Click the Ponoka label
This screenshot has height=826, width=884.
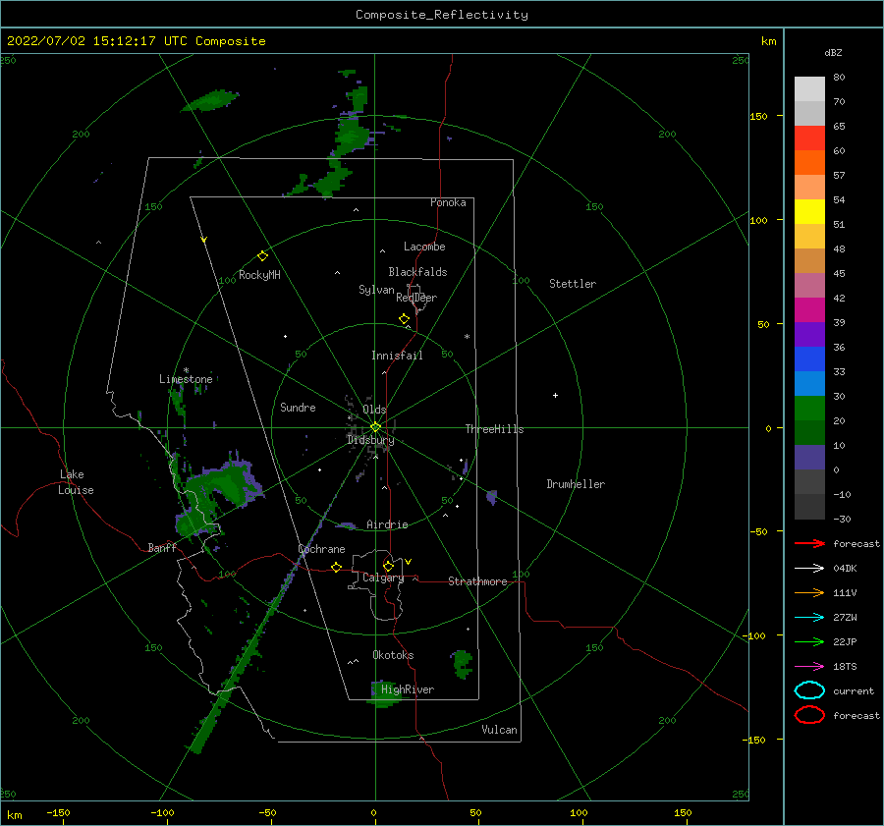click(448, 202)
